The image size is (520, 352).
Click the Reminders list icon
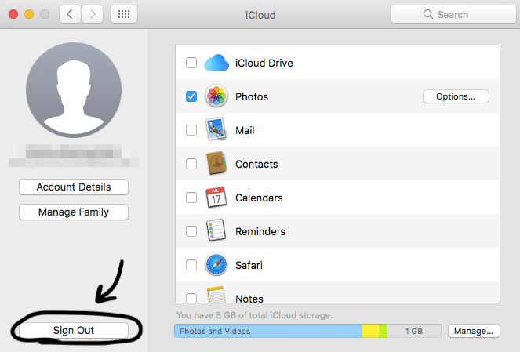(x=216, y=230)
